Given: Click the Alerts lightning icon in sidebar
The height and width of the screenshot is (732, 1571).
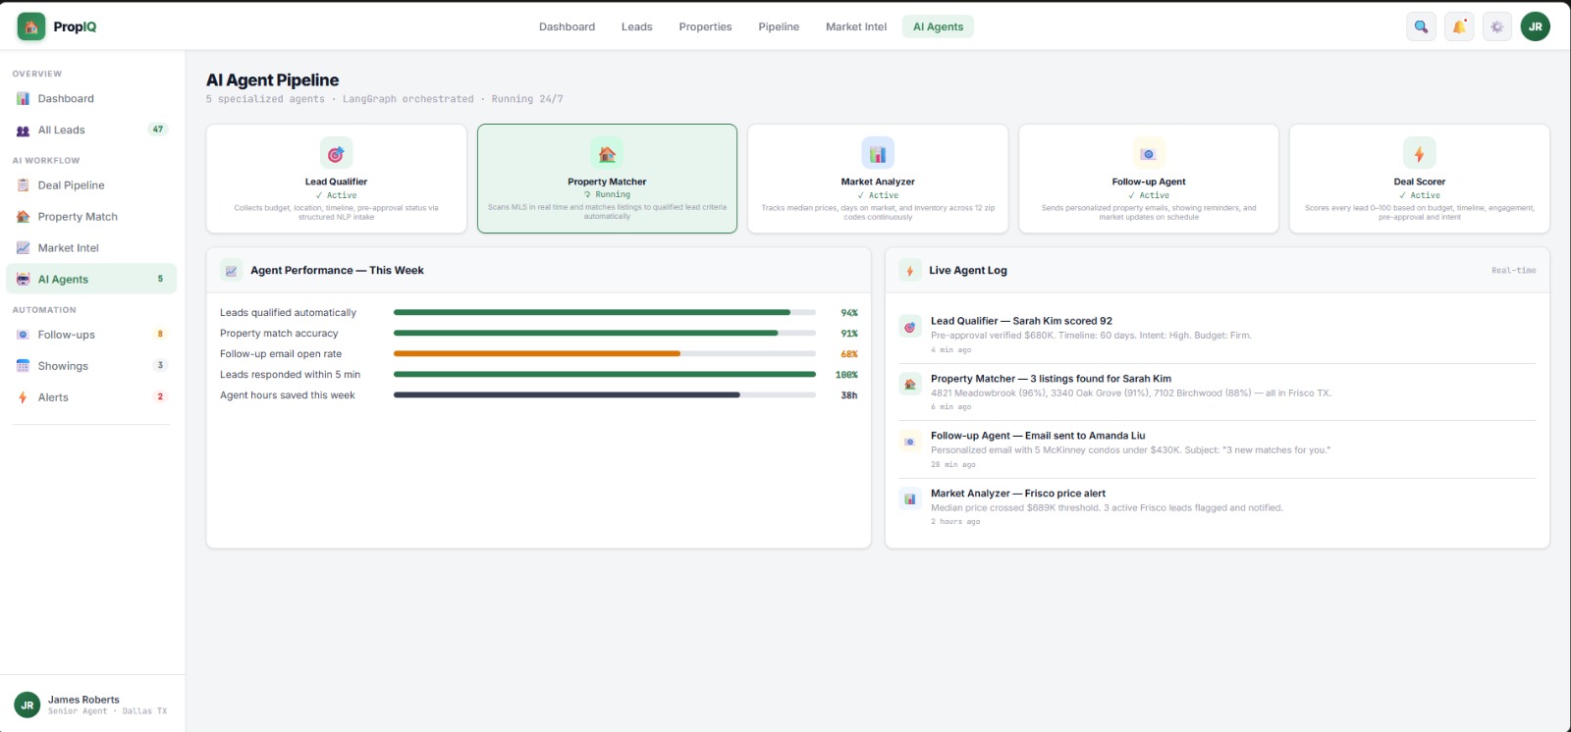Looking at the screenshot, I should pos(23,397).
